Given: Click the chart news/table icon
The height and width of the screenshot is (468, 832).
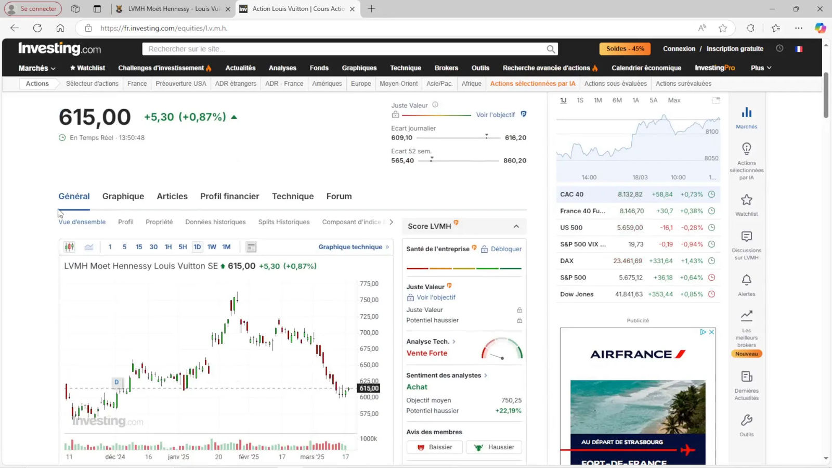Looking at the screenshot, I should pyautogui.click(x=251, y=247).
